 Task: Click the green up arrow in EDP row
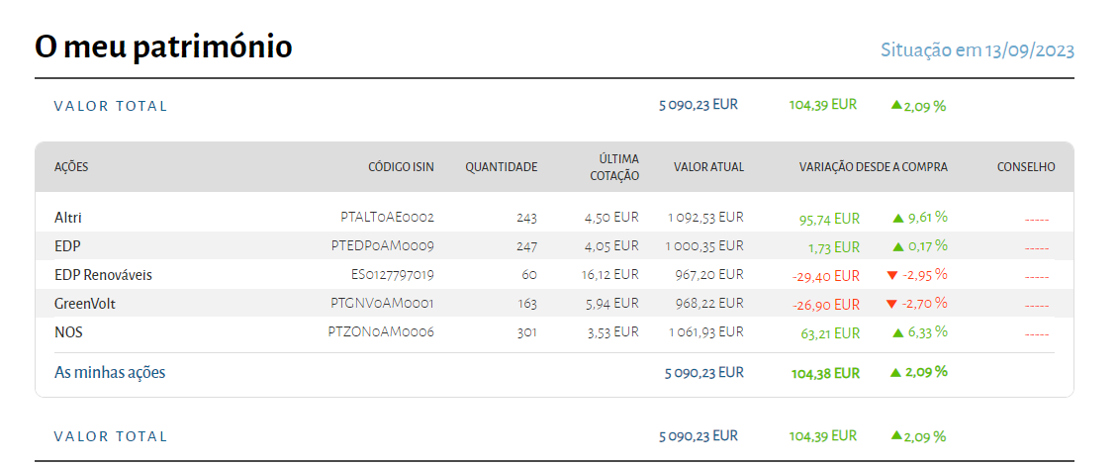click(897, 245)
